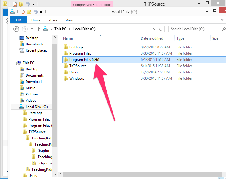Open the File menu tab

tap(19, 20)
